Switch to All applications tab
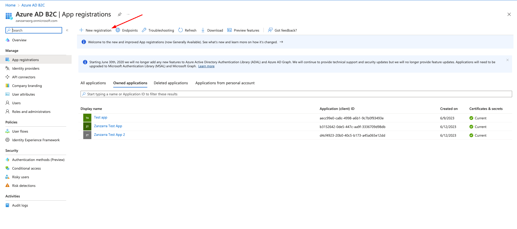The height and width of the screenshot is (229, 517). [93, 83]
